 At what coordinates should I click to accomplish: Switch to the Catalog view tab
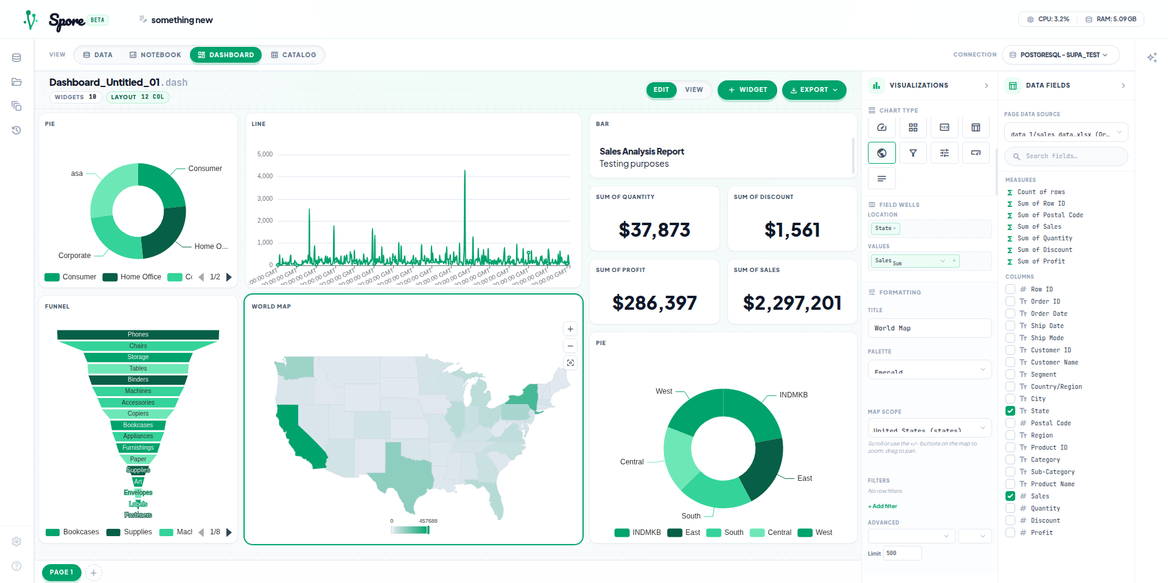[x=293, y=55]
